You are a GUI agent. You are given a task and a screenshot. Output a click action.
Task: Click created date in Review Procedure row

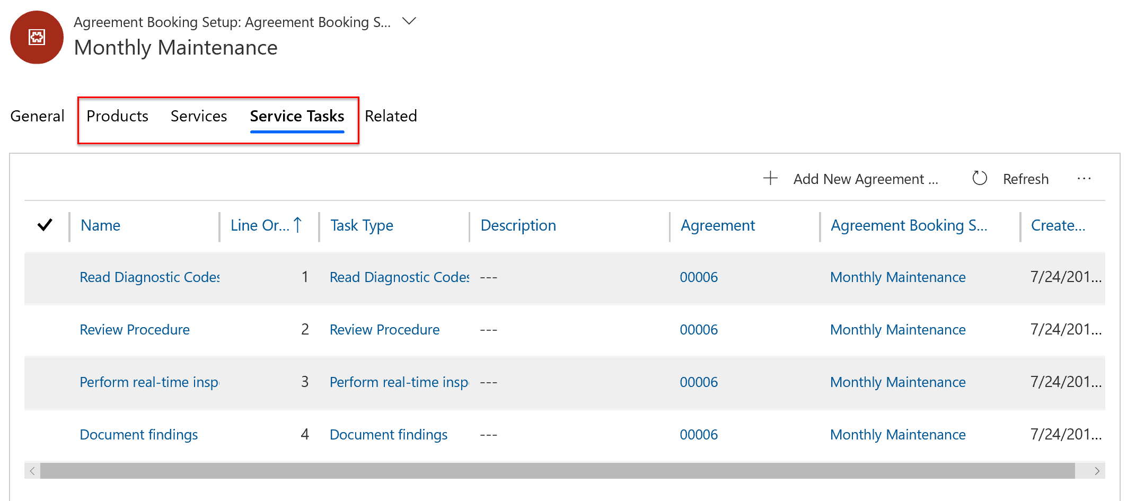pyautogui.click(x=1066, y=329)
